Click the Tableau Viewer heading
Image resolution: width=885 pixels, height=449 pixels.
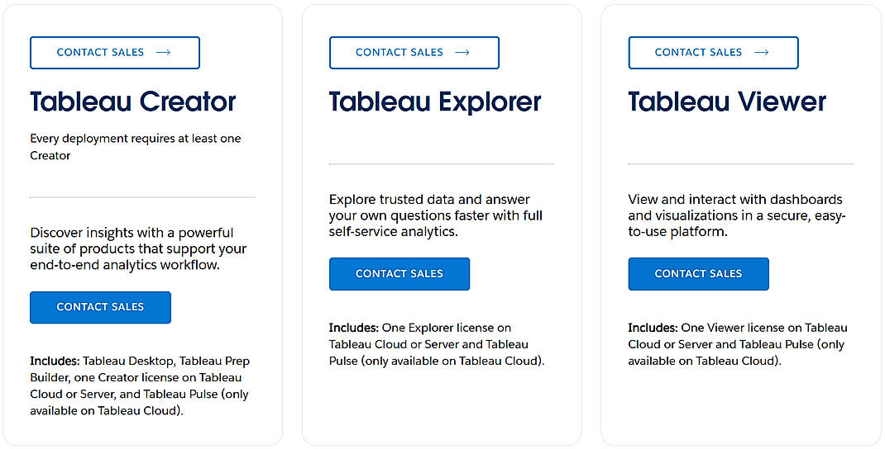(x=727, y=102)
